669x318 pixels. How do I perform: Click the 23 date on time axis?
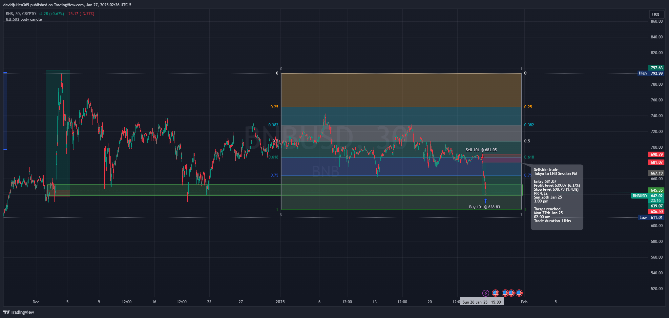pos(209,302)
